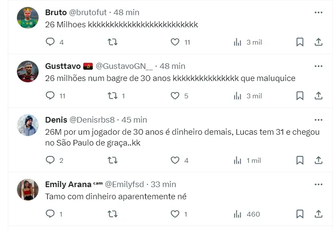Retweet Denis's tweet about Lucas
This screenshot has width=333, height=230.
[x=112, y=160]
